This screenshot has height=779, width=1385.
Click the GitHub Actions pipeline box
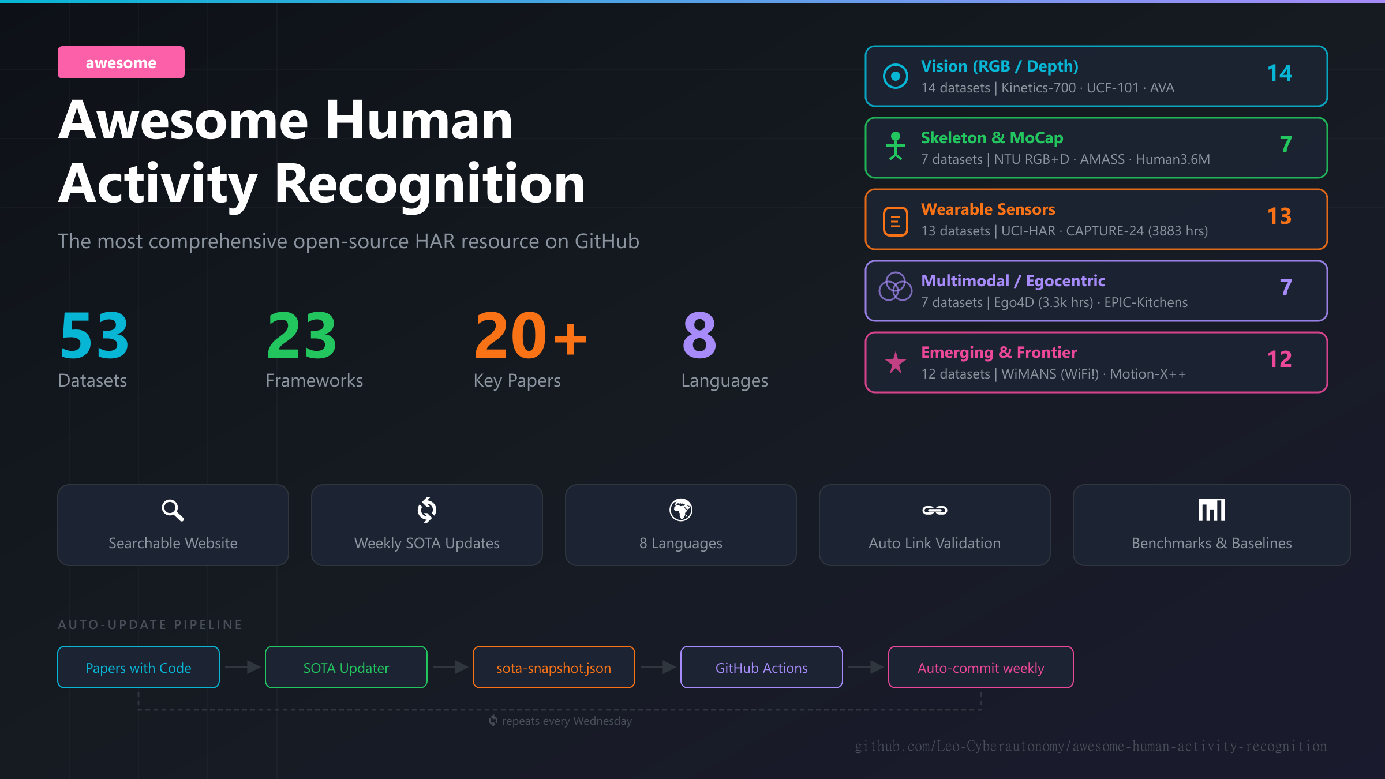761,668
